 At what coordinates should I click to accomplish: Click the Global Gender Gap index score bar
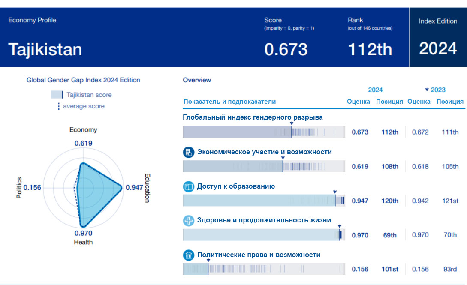point(264,132)
